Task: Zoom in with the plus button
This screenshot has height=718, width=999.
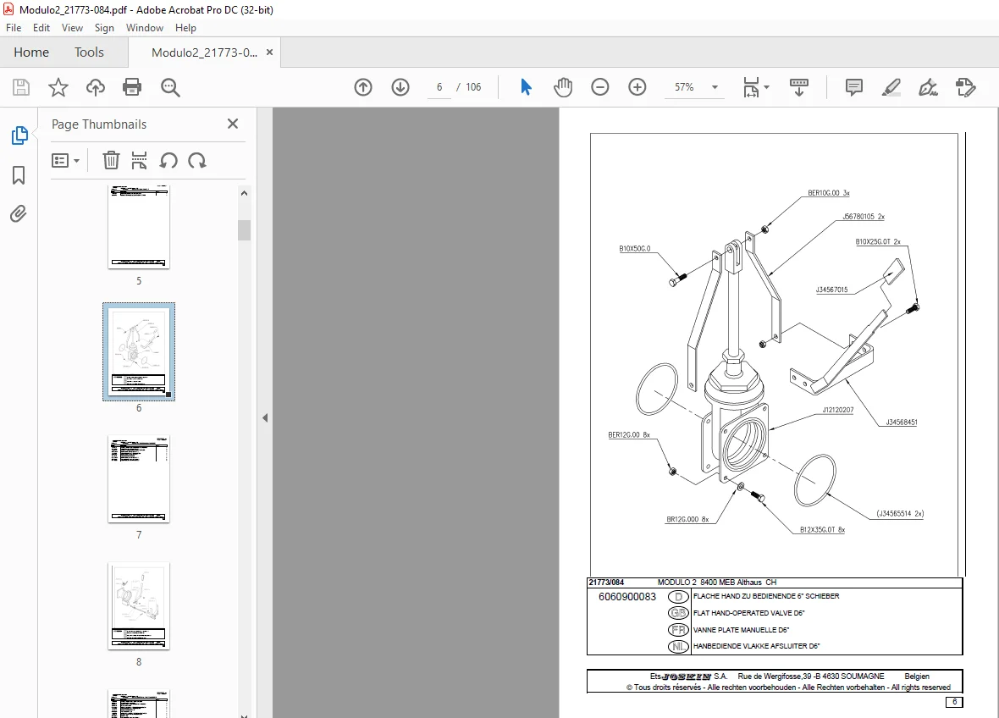Action: pos(637,87)
